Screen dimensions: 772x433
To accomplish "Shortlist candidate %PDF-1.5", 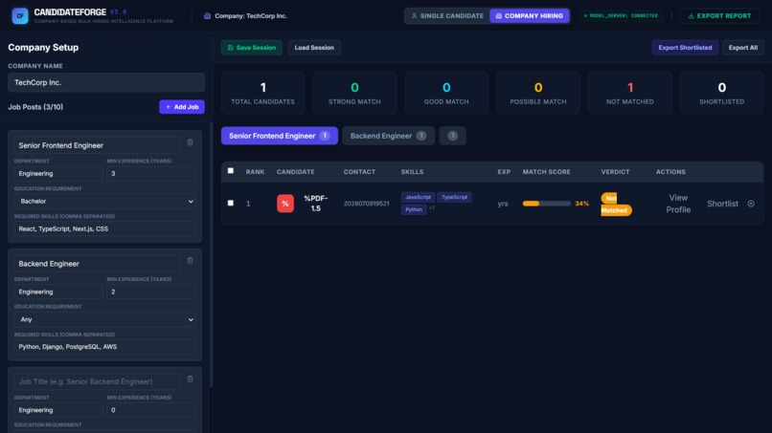I will [722, 204].
